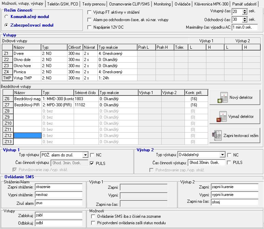Select row header TMP in wired inputs
Image resolution: width=264 pixels, height=229 pixels.
8,78
